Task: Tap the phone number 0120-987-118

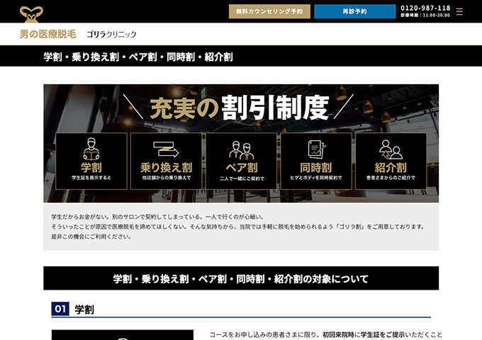Action: click(x=425, y=8)
